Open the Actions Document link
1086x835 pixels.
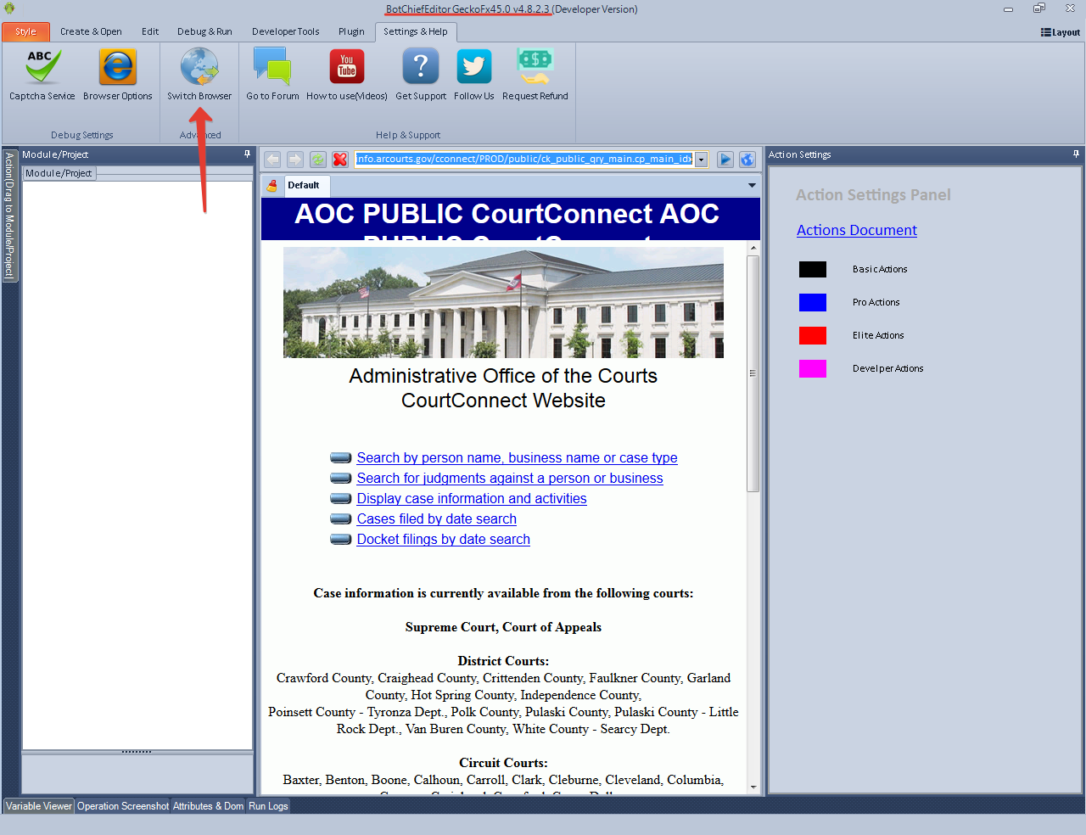click(x=856, y=230)
